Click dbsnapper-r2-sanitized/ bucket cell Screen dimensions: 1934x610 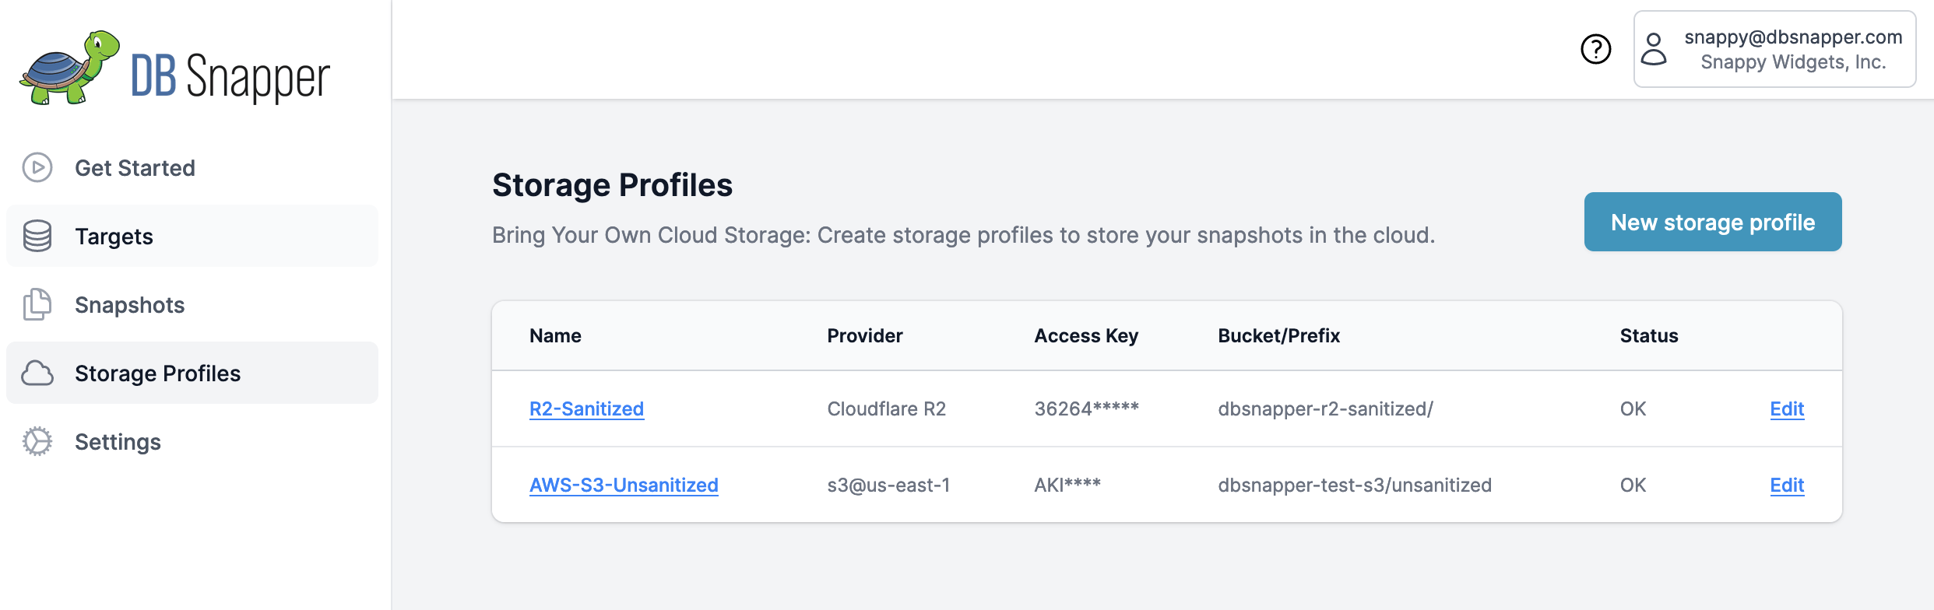1325,408
